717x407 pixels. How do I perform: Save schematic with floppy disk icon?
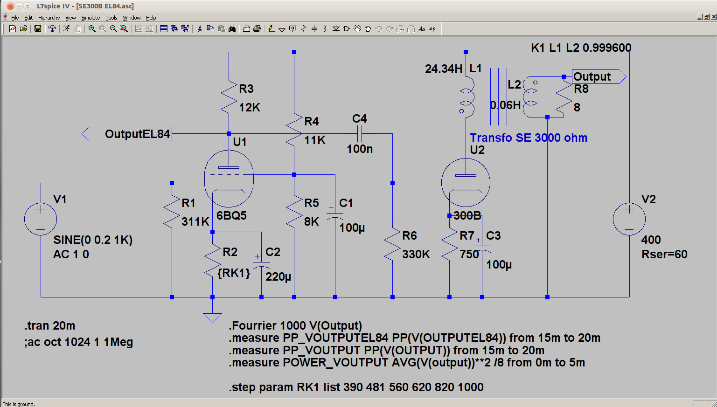click(x=38, y=29)
